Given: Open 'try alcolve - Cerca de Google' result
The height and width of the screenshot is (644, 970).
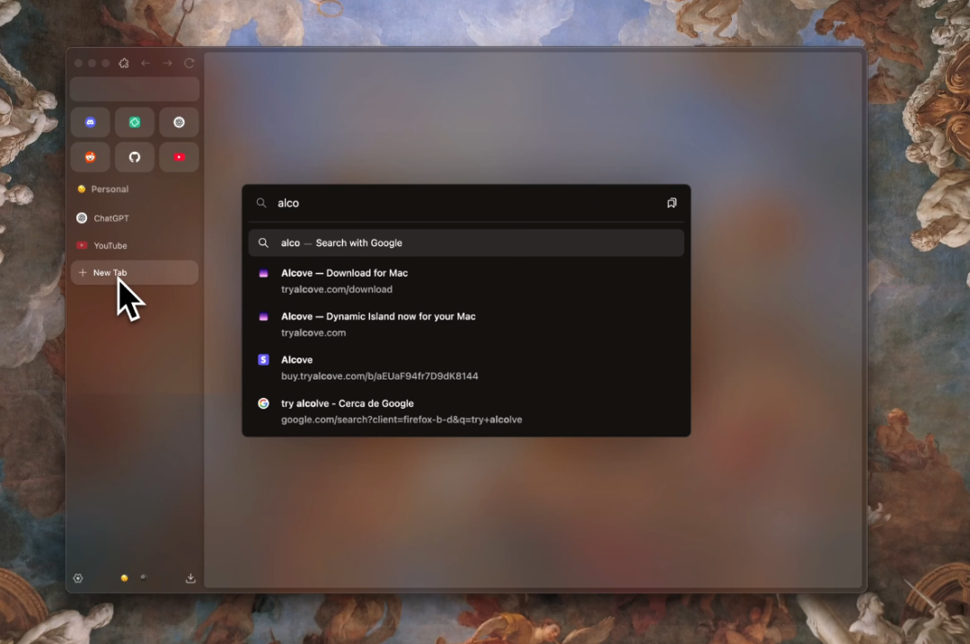Looking at the screenshot, I should click(466, 411).
